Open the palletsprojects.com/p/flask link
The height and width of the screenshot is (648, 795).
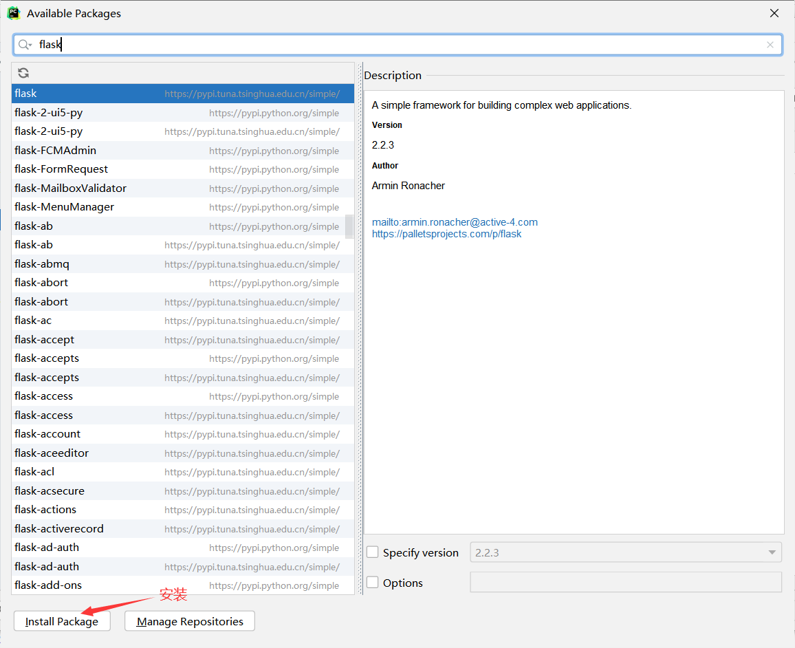pyautogui.click(x=447, y=234)
